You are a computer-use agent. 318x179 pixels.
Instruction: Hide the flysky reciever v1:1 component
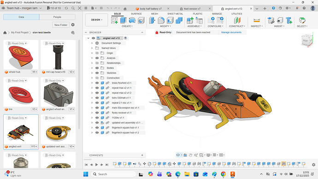[97, 113]
